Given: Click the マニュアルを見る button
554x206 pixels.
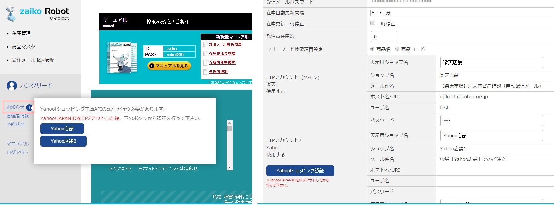Looking at the screenshot, I should tap(169, 66).
